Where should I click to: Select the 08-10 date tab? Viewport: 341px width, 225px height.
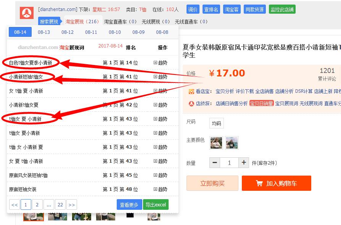(x=114, y=32)
